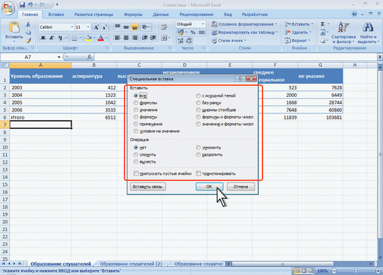Click 'Вставить' in Cells group
This screenshot has width=383, height=275.
[299, 24]
